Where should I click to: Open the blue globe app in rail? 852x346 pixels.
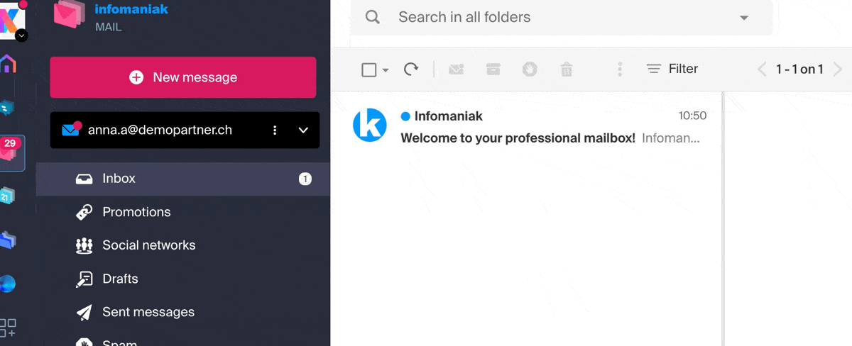(x=8, y=284)
